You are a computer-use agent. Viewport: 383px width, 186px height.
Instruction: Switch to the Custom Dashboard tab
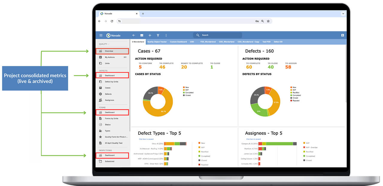click(178, 42)
